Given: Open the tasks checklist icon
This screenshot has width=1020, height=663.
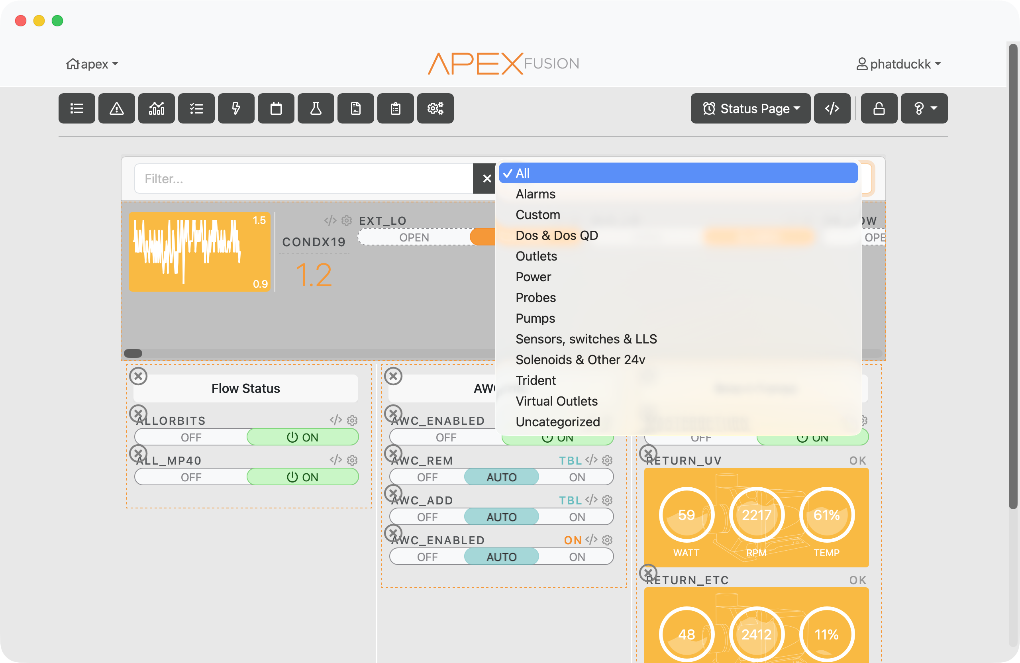Looking at the screenshot, I should point(196,108).
